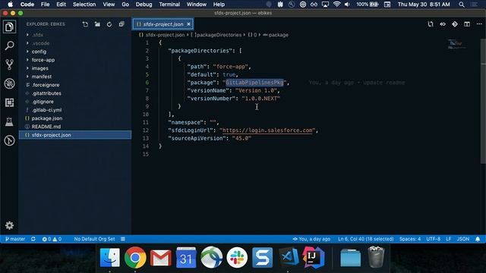This screenshot has width=486, height=273.
Task: Open the Debug view in activity bar
Action: 9,83
